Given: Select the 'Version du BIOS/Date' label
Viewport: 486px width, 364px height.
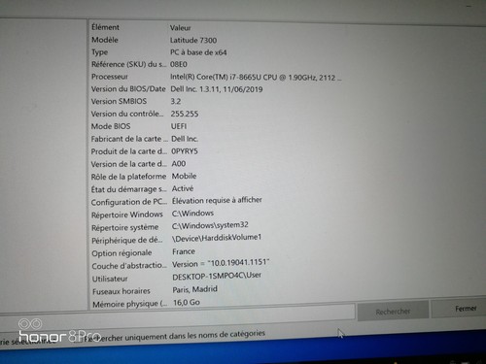Looking at the screenshot, I should click(x=128, y=89).
